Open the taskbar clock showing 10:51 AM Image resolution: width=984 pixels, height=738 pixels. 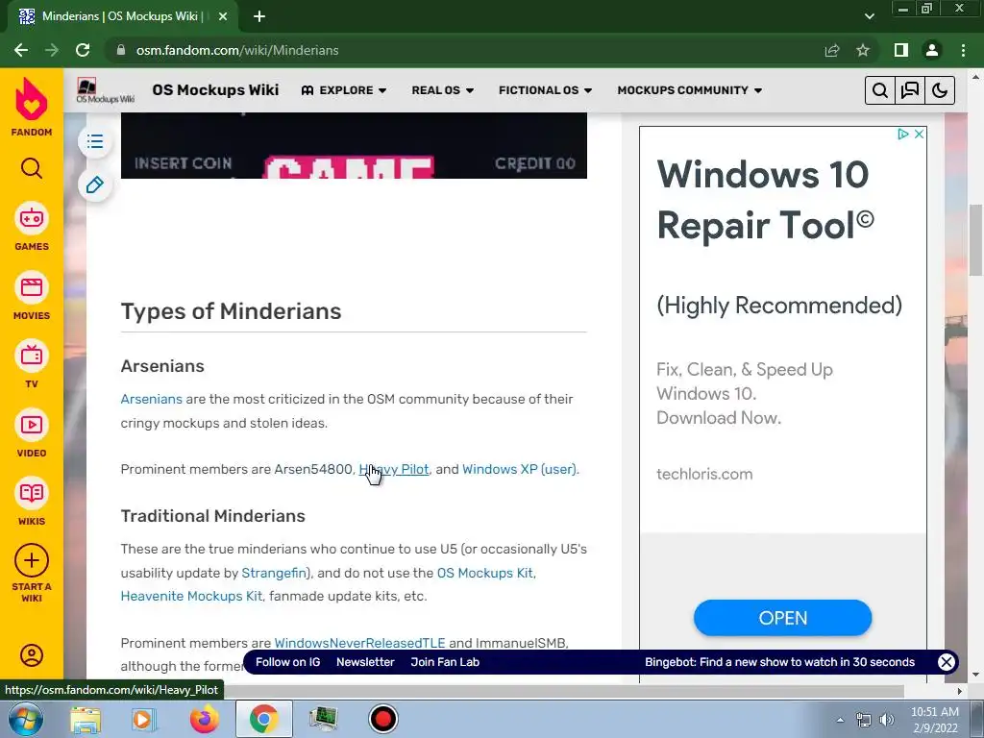coord(934,720)
